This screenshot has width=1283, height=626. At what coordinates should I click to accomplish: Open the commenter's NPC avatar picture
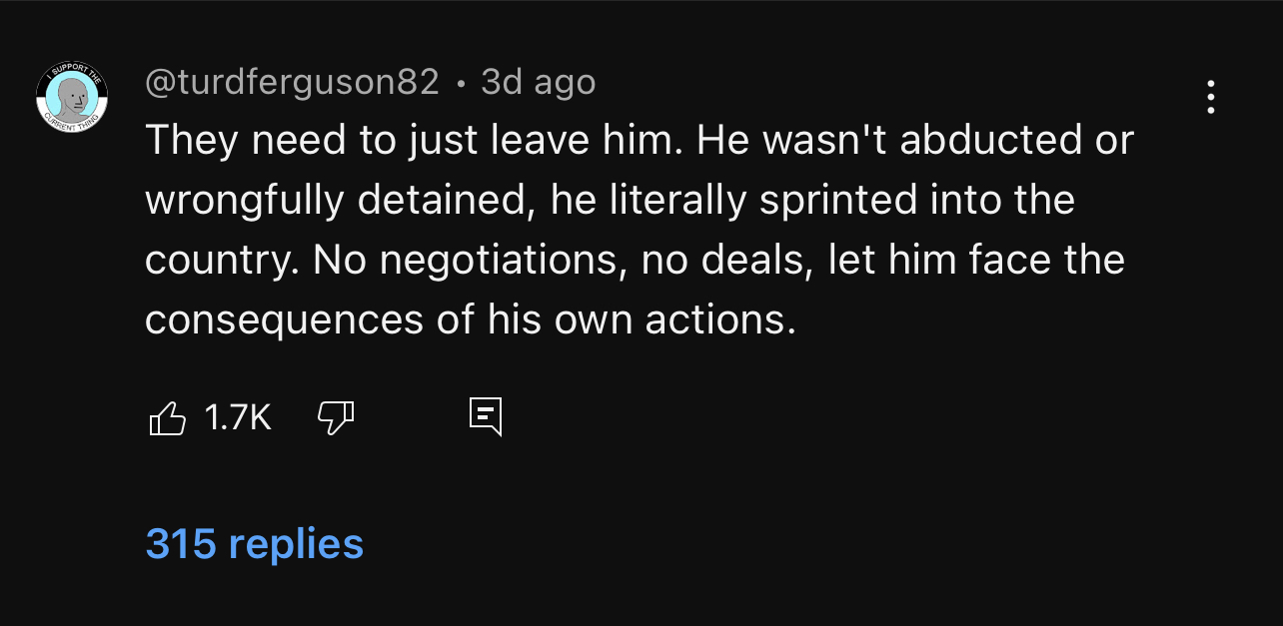click(x=72, y=97)
